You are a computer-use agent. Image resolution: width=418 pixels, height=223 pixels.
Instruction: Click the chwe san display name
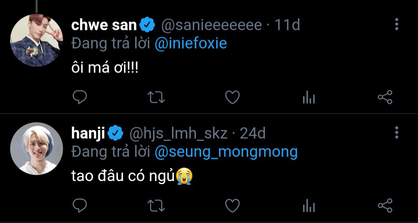[x=104, y=25]
